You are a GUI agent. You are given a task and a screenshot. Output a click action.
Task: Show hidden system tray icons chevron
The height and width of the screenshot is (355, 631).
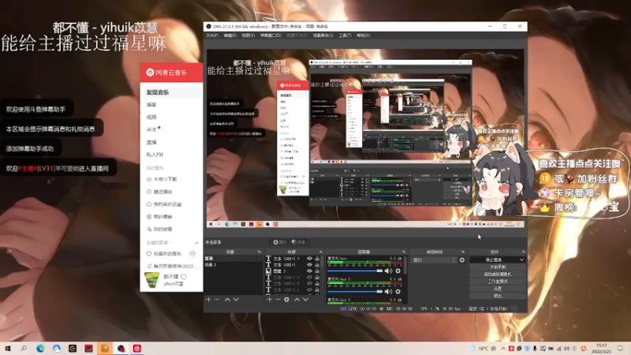tap(503, 349)
